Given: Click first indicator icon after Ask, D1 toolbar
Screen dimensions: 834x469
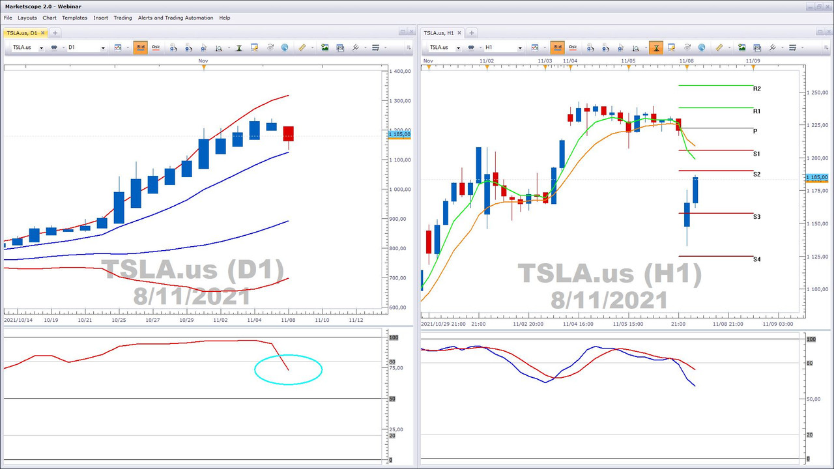Looking at the screenshot, I should tap(173, 48).
